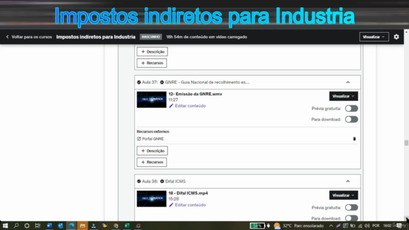Open the Portal GNRE external resource link
The image size is (409, 230).
click(x=153, y=139)
